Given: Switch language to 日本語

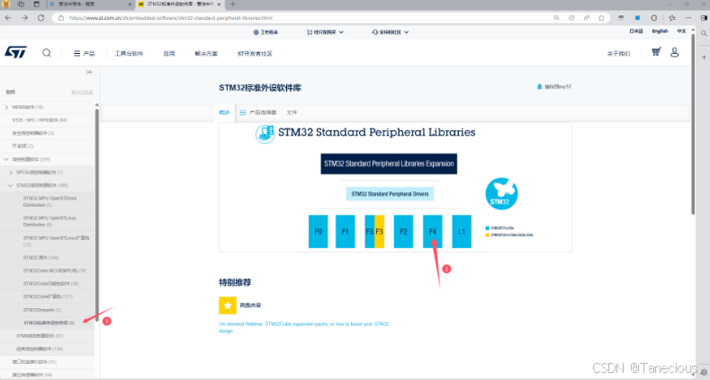Looking at the screenshot, I should (x=635, y=31).
